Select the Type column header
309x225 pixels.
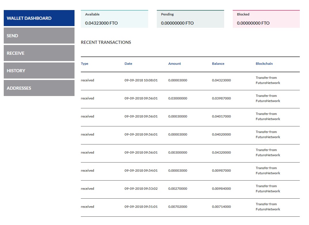(85, 64)
